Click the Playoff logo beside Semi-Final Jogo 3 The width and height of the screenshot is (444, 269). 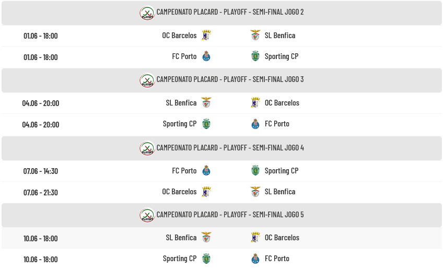pyautogui.click(x=147, y=80)
